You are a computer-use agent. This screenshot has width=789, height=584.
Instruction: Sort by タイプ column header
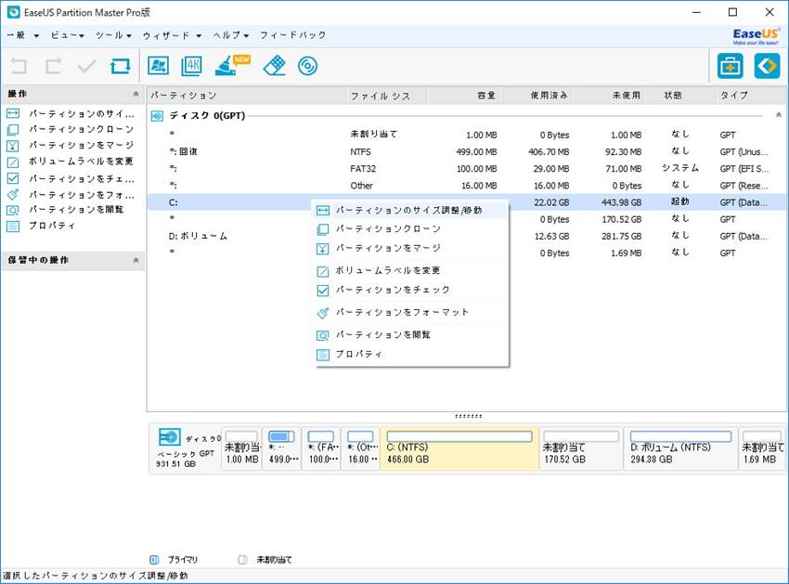pos(751,95)
